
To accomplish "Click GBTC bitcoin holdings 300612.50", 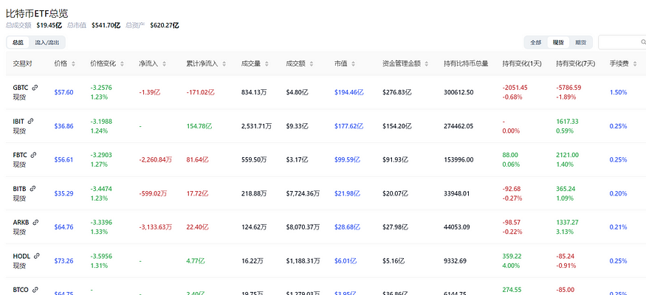I will tap(458, 92).
